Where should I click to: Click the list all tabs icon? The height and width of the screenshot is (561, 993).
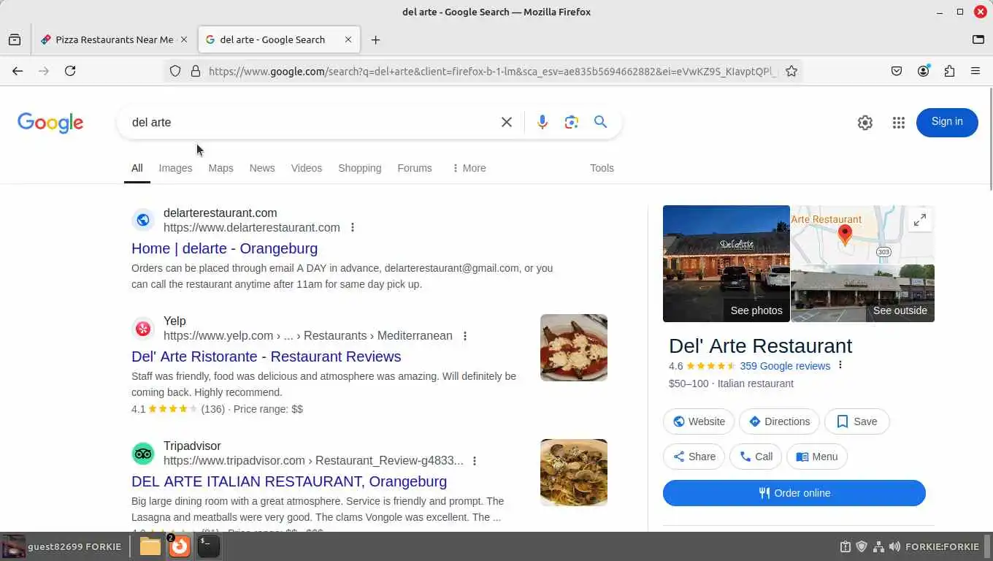pyautogui.click(x=978, y=39)
